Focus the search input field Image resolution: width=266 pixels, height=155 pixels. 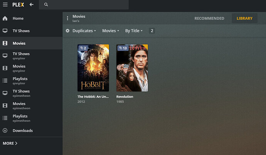click(84, 5)
